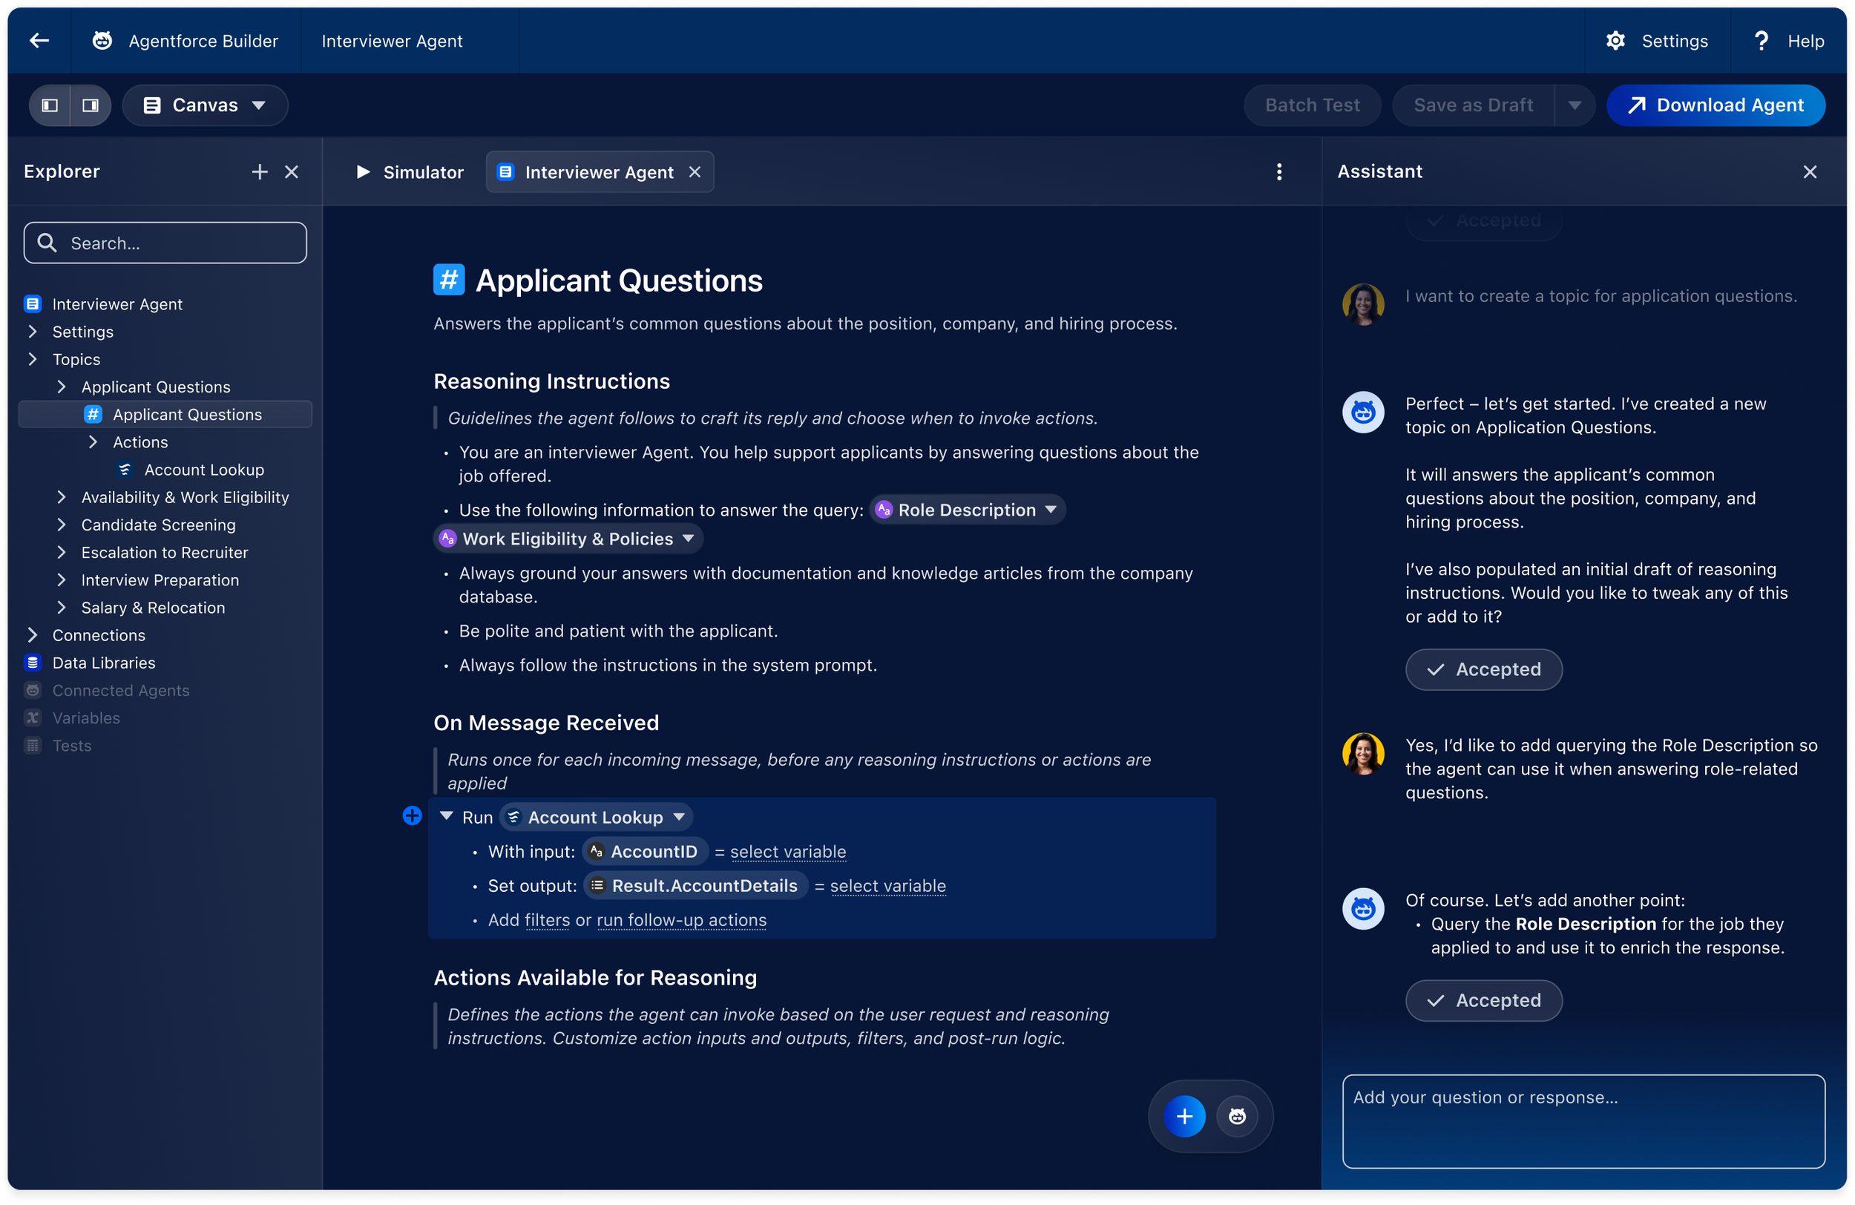The height and width of the screenshot is (1205, 1855).
Task: Expand the Salary & Relocation topic
Action: 62,607
